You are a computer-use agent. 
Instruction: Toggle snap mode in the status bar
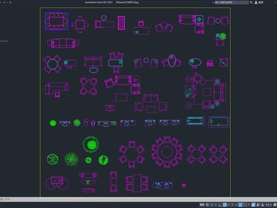(212, 205)
